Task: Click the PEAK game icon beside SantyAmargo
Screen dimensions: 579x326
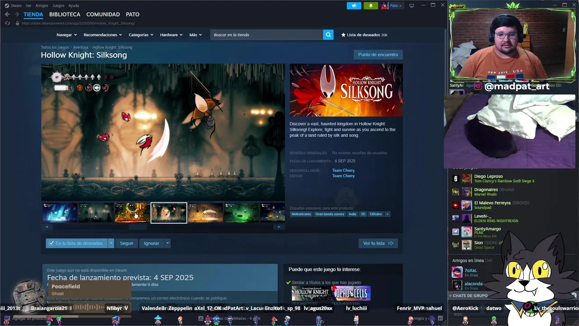Action: click(x=456, y=231)
